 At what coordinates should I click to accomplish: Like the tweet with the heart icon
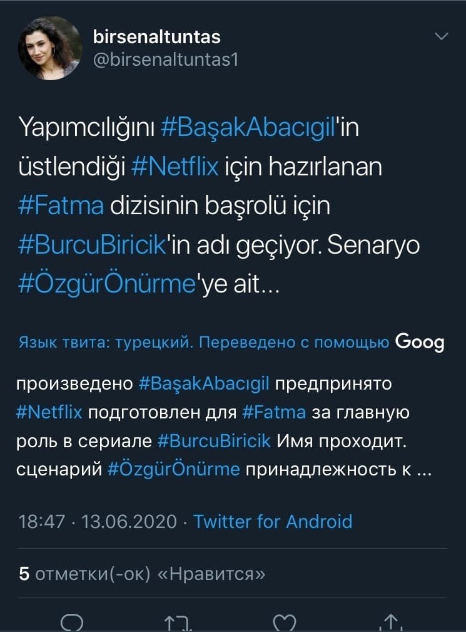click(285, 623)
